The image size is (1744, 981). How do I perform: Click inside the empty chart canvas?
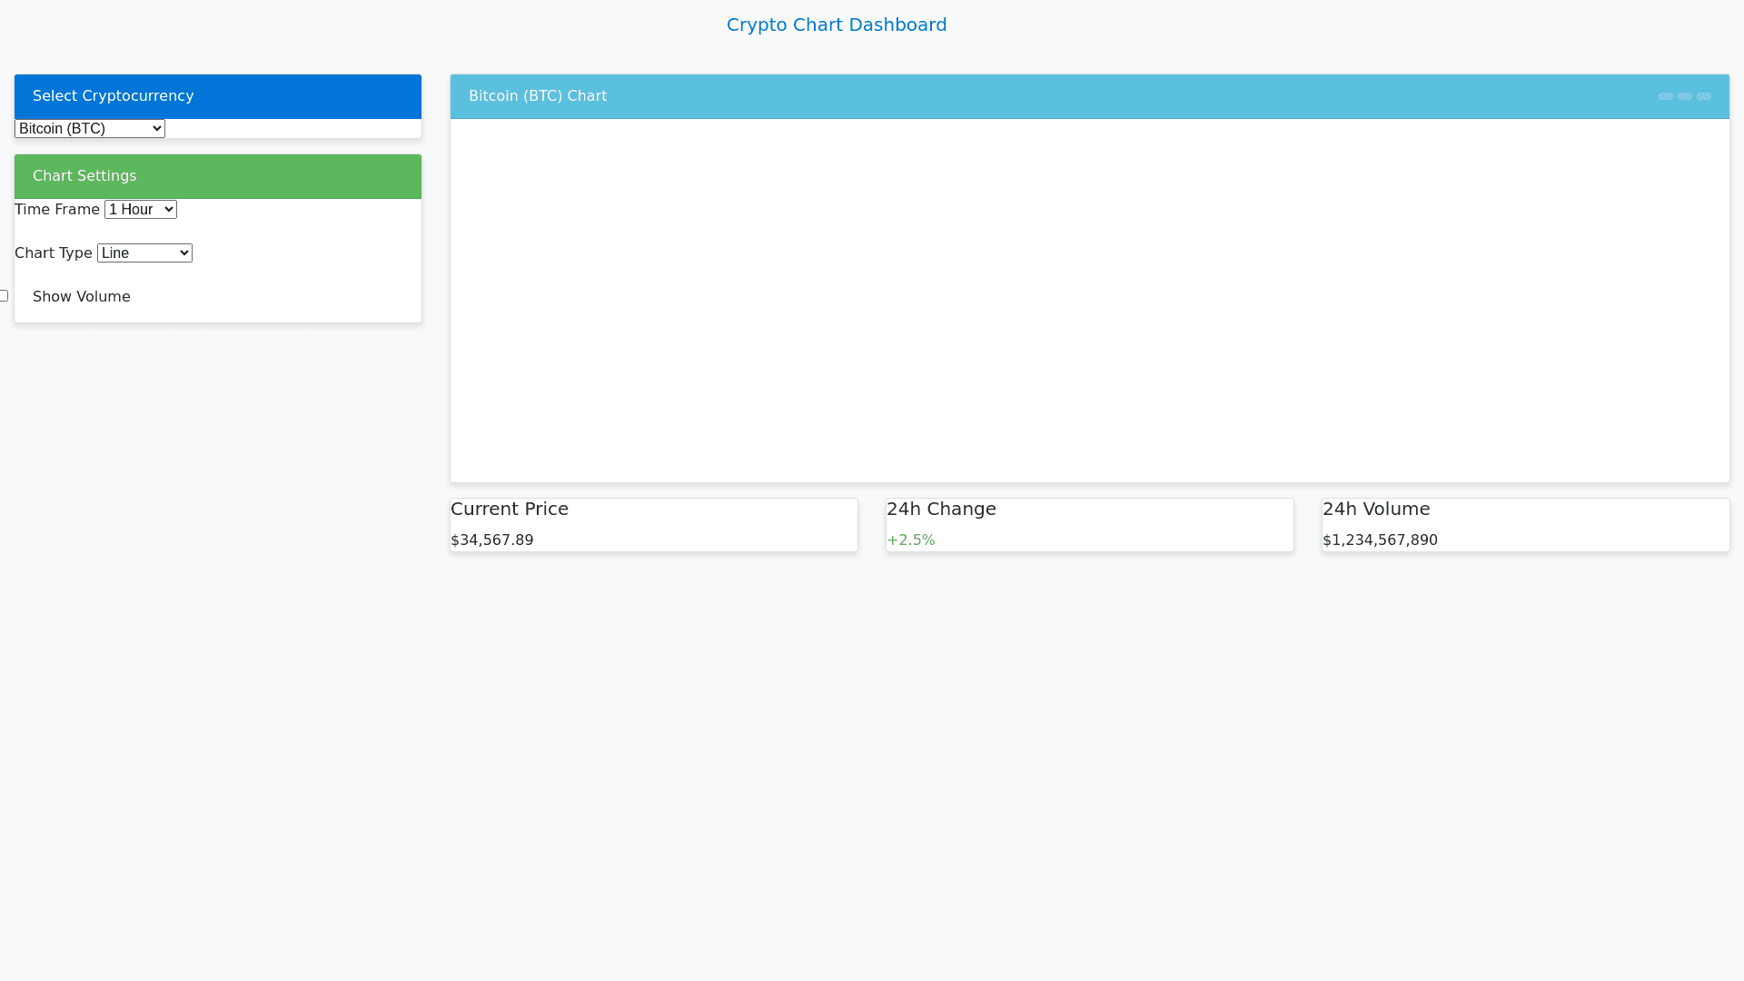click(1089, 300)
